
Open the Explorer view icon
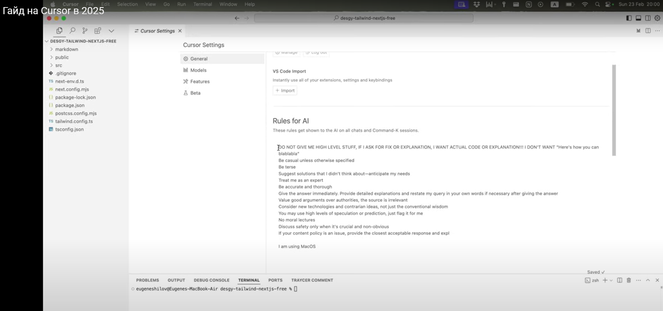click(x=59, y=31)
